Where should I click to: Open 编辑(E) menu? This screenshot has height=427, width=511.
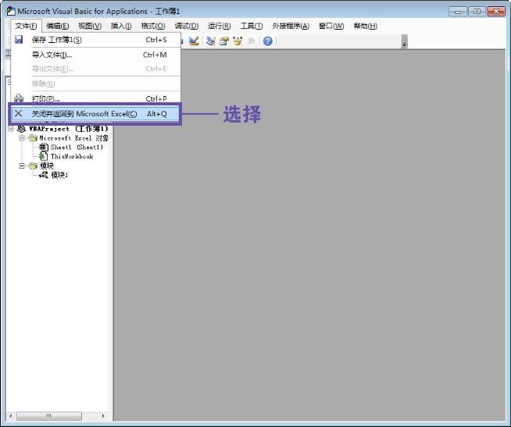(57, 26)
